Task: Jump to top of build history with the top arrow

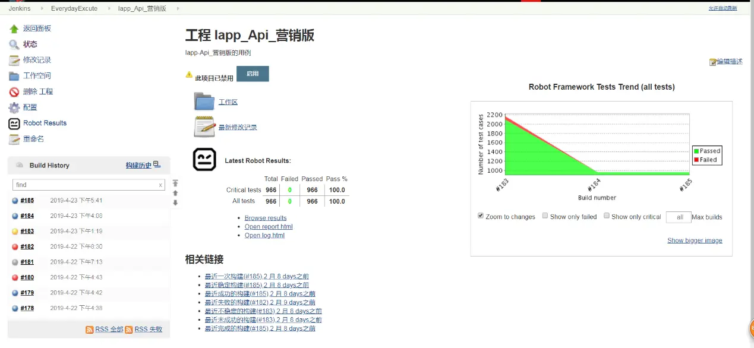Action: (x=175, y=184)
